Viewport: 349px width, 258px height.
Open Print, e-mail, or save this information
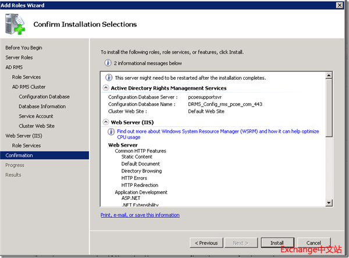pos(140,215)
